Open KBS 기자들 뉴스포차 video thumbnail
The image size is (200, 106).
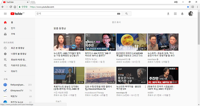pos(69,42)
